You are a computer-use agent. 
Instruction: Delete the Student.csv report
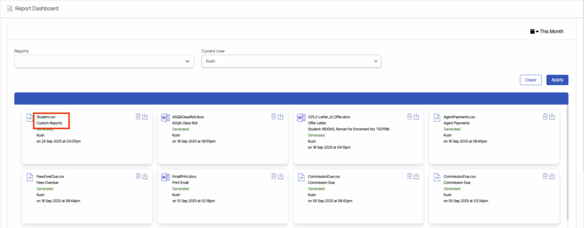[138, 117]
